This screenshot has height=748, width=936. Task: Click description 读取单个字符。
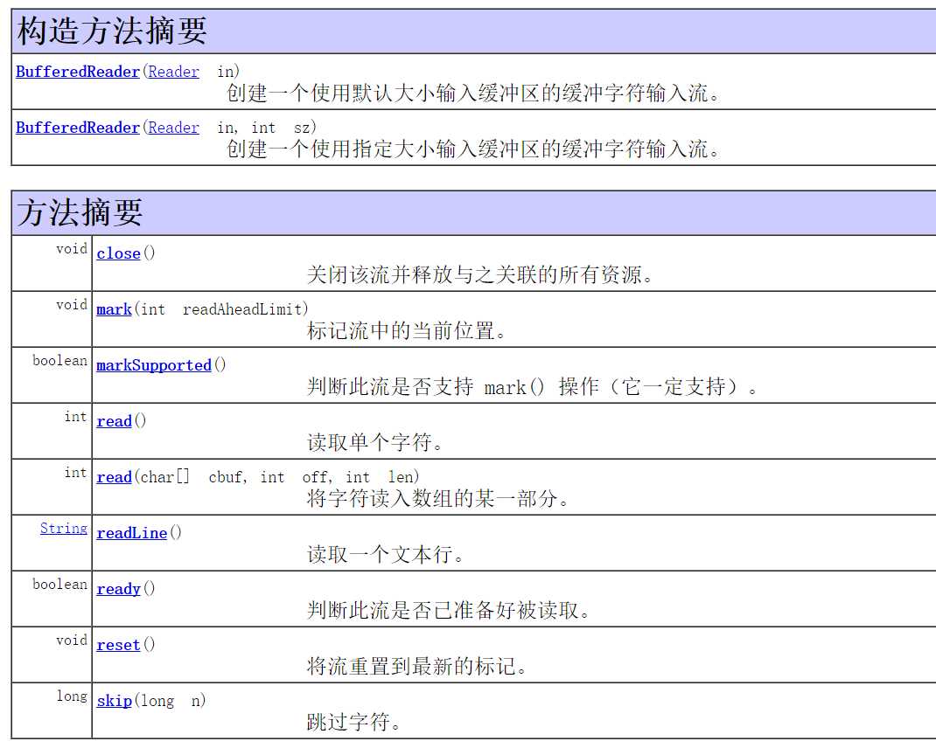375,443
